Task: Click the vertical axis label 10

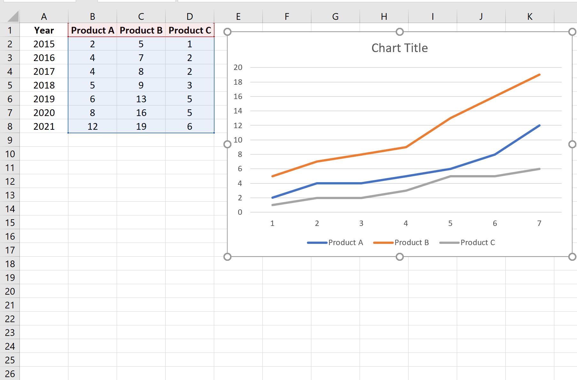Action: coord(238,140)
